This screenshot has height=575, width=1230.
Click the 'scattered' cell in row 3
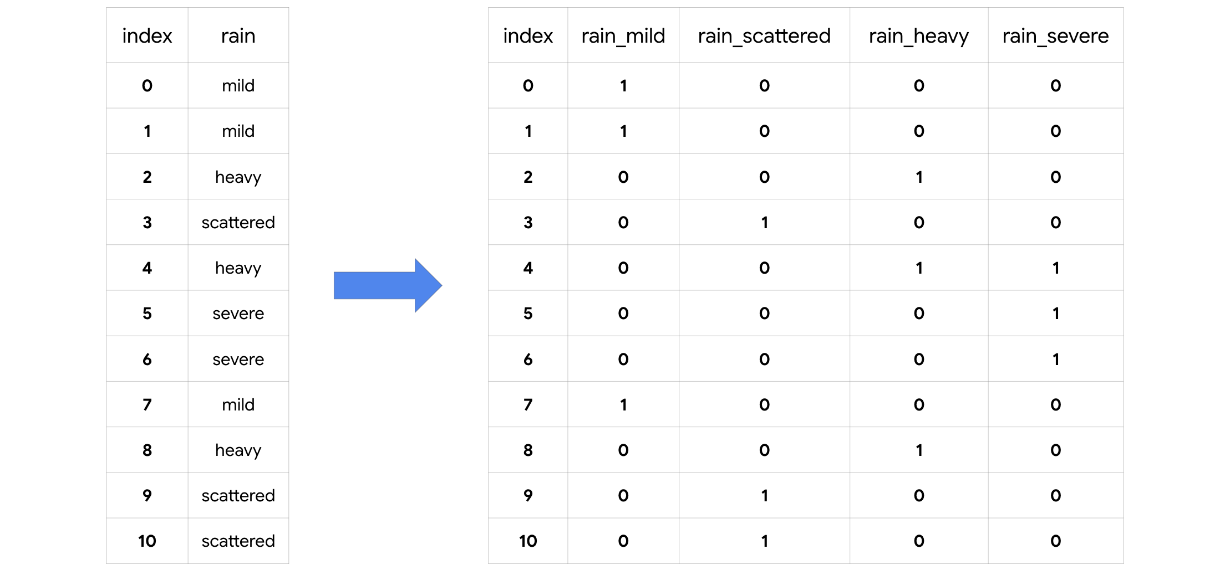tap(238, 223)
